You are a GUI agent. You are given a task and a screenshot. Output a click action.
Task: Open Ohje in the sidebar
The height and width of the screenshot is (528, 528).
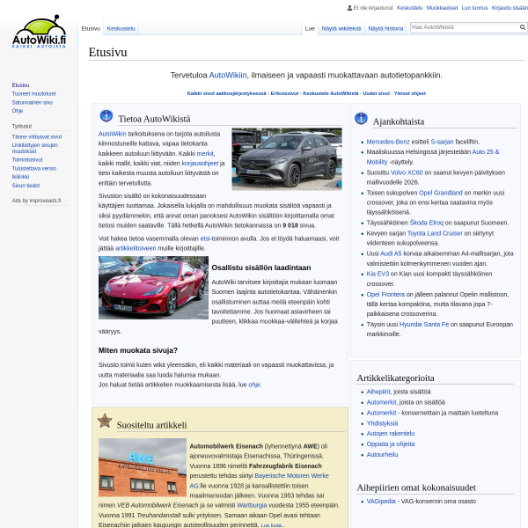[x=18, y=111]
